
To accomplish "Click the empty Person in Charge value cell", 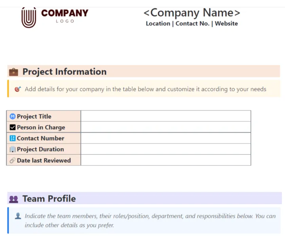I will click(x=166, y=127).
